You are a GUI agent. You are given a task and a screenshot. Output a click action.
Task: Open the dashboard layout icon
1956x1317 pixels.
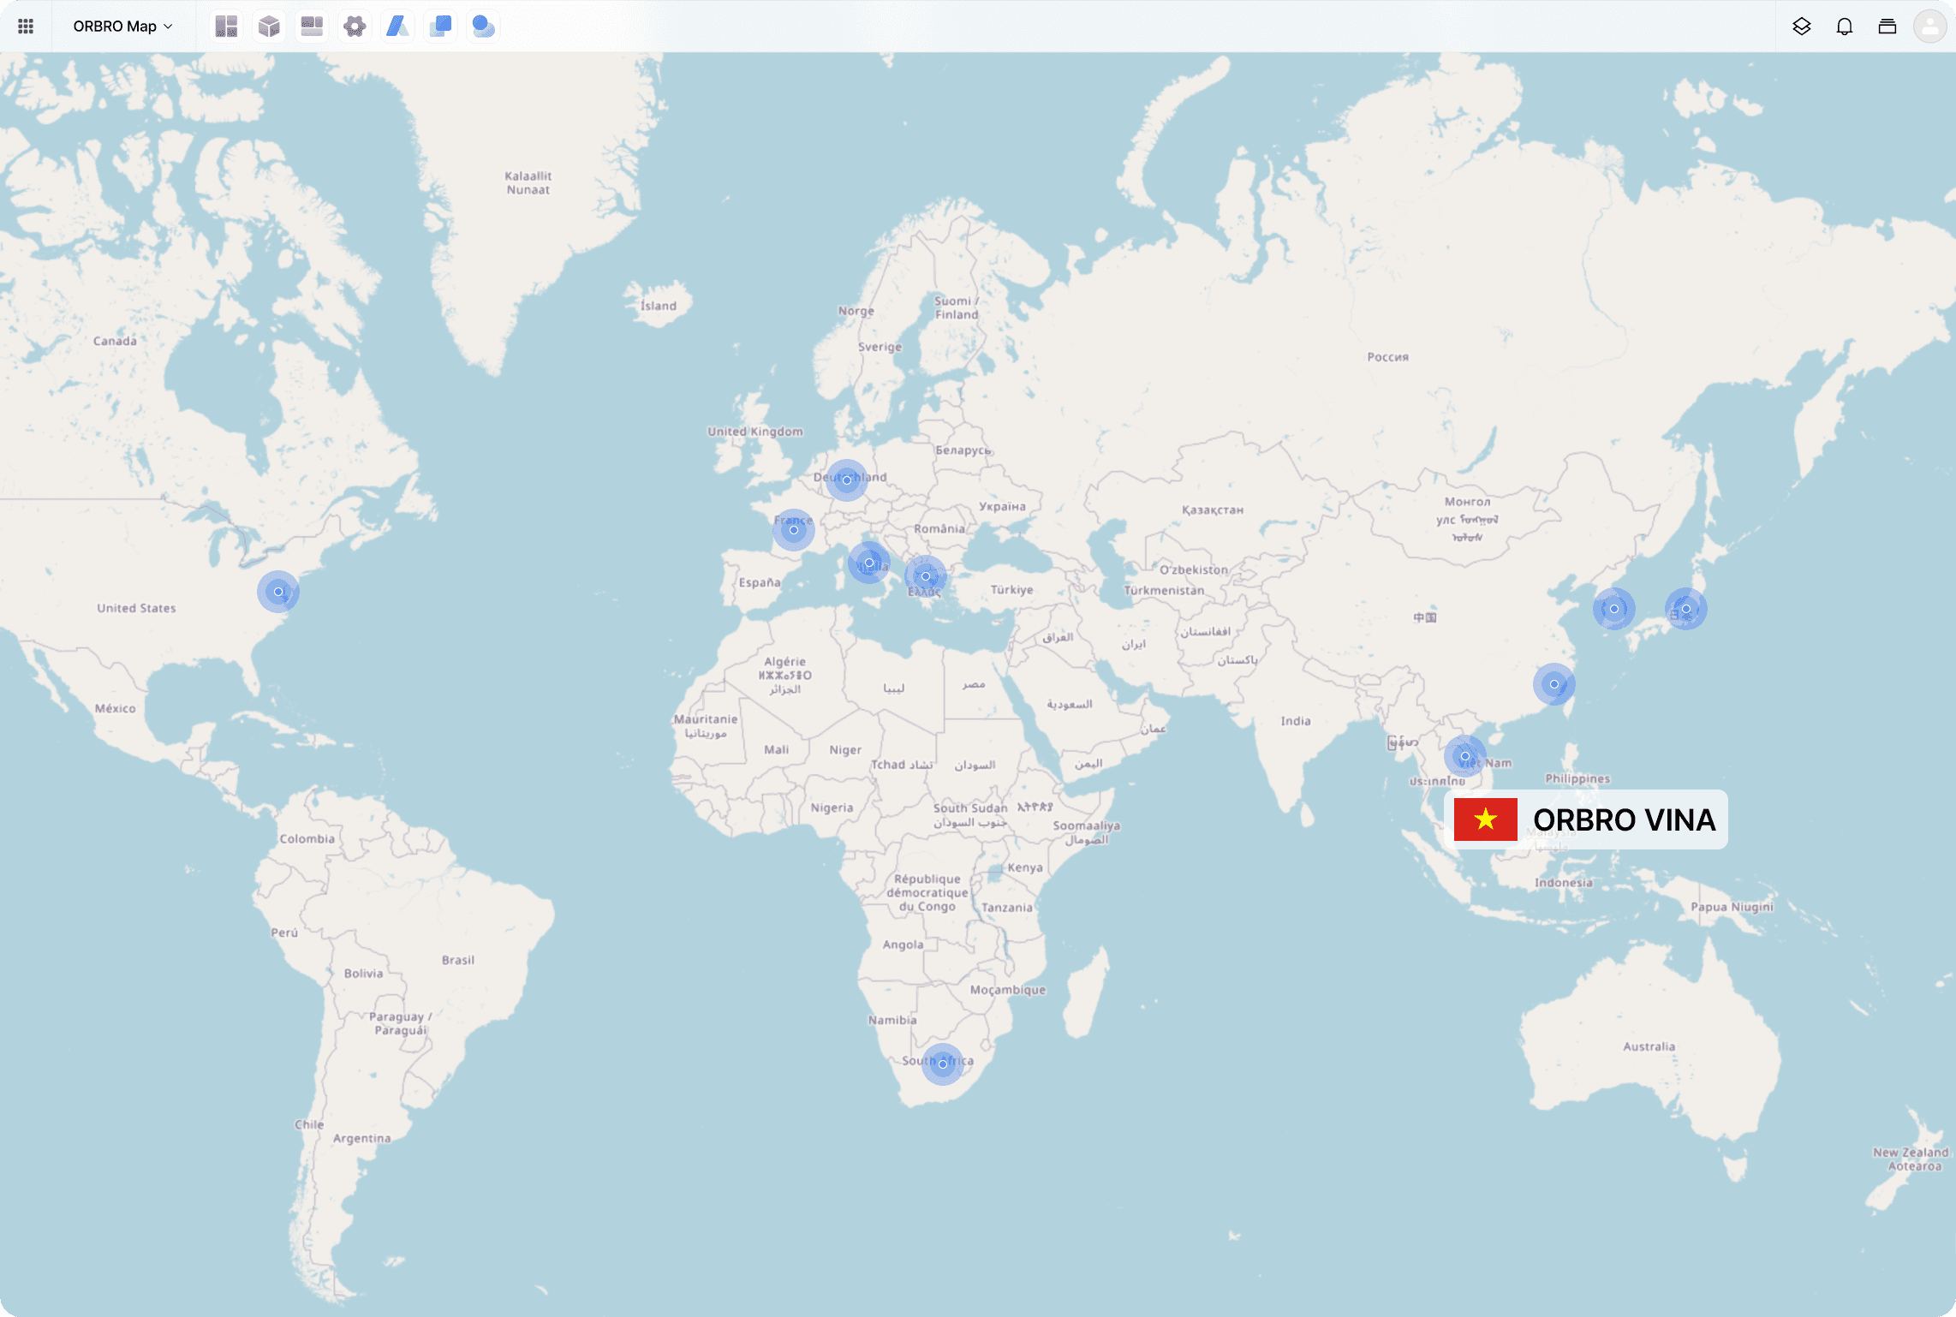point(226,27)
